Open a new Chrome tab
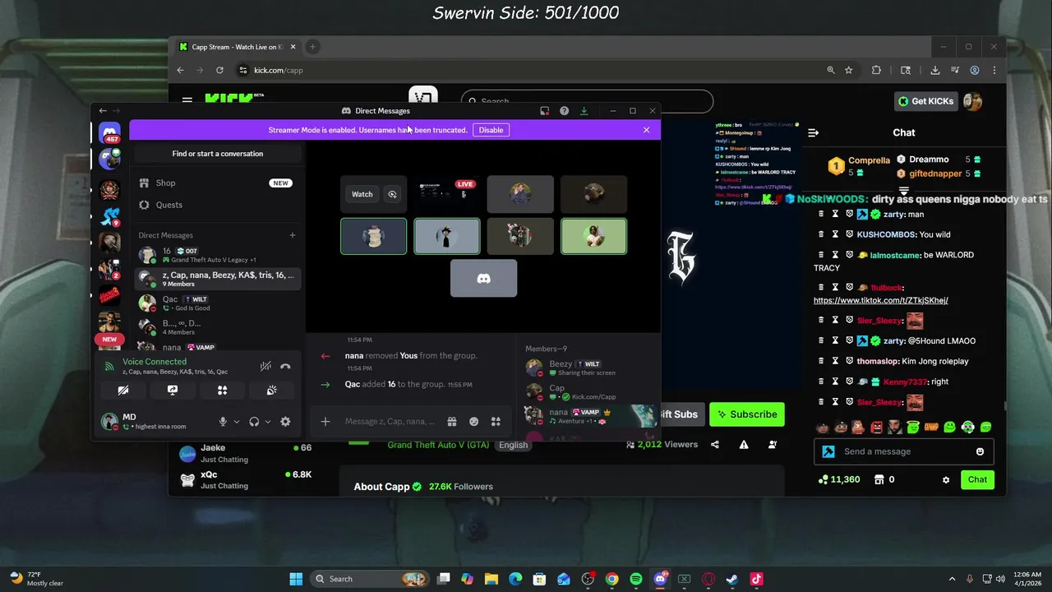Screen dimensions: 1052x592 coord(312,47)
